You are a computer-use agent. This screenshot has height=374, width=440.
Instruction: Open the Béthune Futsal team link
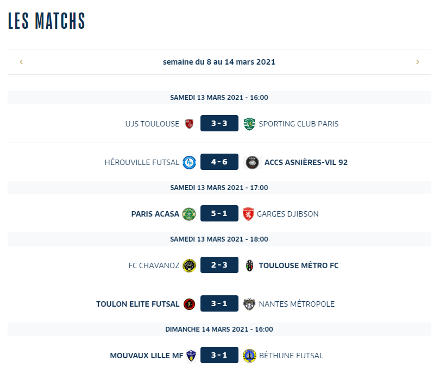pos(291,356)
